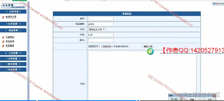This screenshot has width=224, height=101.
Task: Click the 确定上传 button
Action: tap(148, 47)
